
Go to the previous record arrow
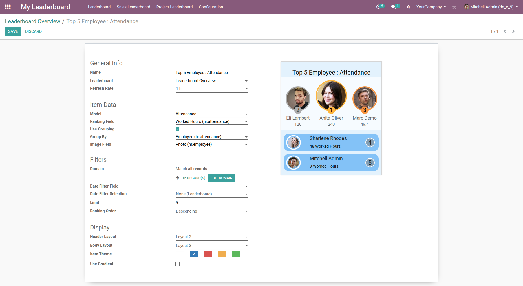coord(505,31)
